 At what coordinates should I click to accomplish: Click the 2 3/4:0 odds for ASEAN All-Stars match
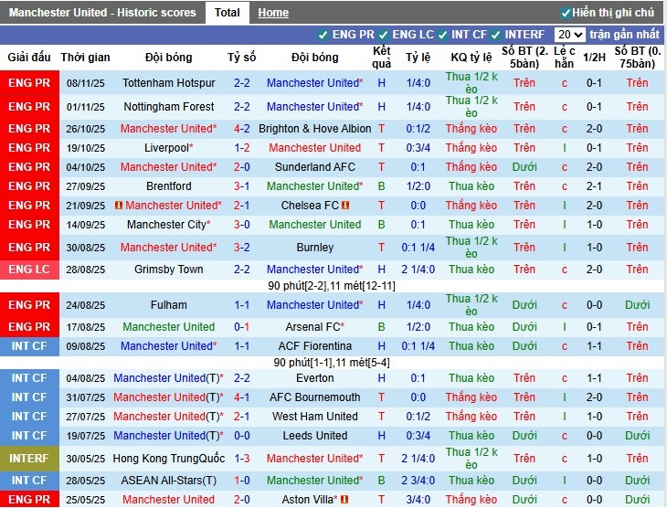tap(418, 481)
